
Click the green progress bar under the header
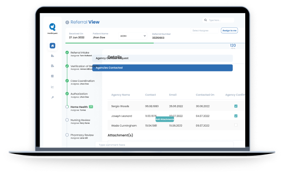coord(109,43)
